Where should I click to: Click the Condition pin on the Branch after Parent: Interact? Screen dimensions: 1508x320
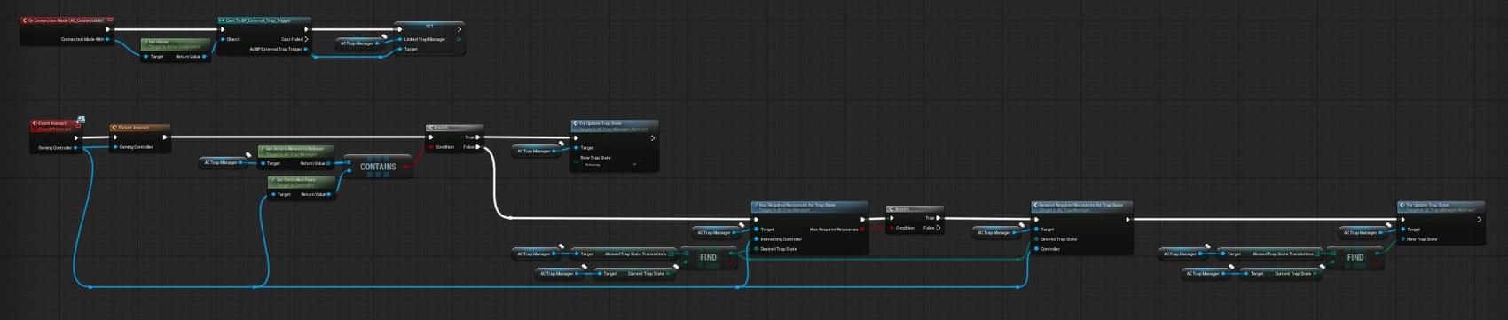pyautogui.click(x=431, y=147)
